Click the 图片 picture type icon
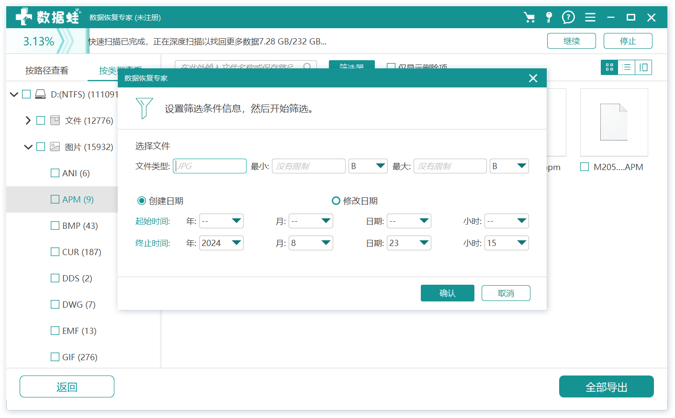This screenshot has height=418, width=675. (55, 147)
